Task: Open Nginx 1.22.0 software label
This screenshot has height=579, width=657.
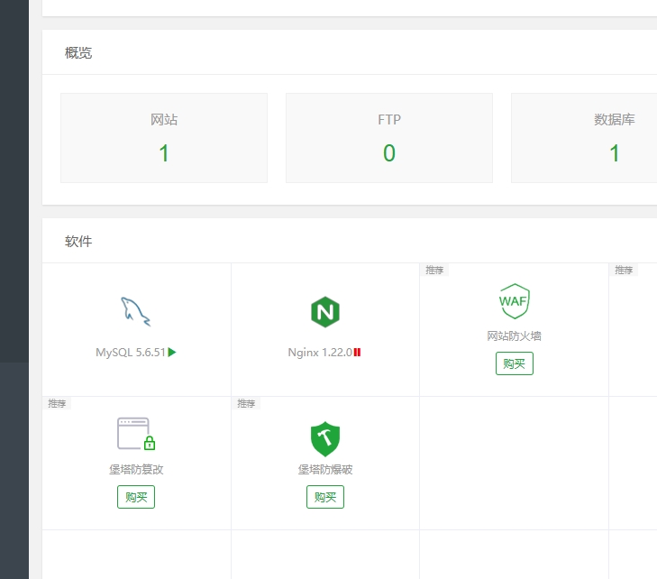Action: tap(320, 352)
